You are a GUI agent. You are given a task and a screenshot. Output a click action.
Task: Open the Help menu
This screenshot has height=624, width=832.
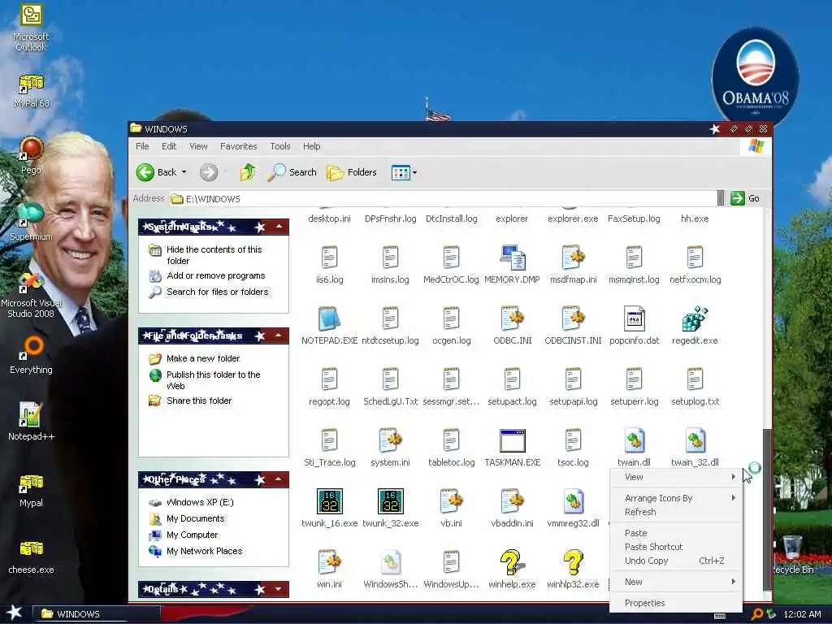311,146
